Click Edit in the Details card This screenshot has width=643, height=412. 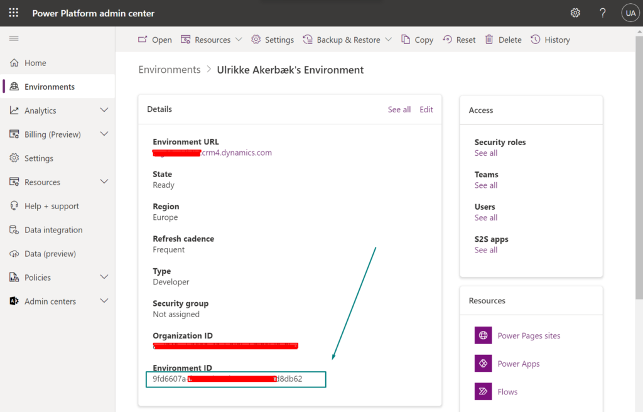click(x=426, y=109)
